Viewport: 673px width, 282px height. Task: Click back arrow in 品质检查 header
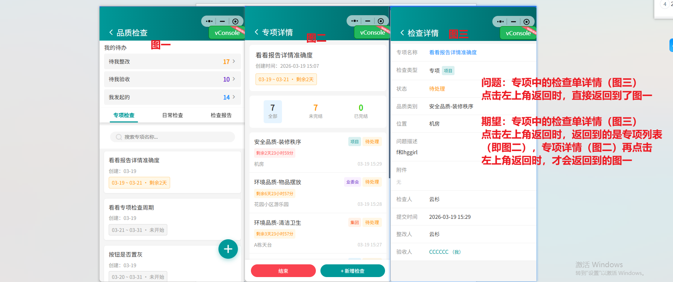[x=111, y=32]
